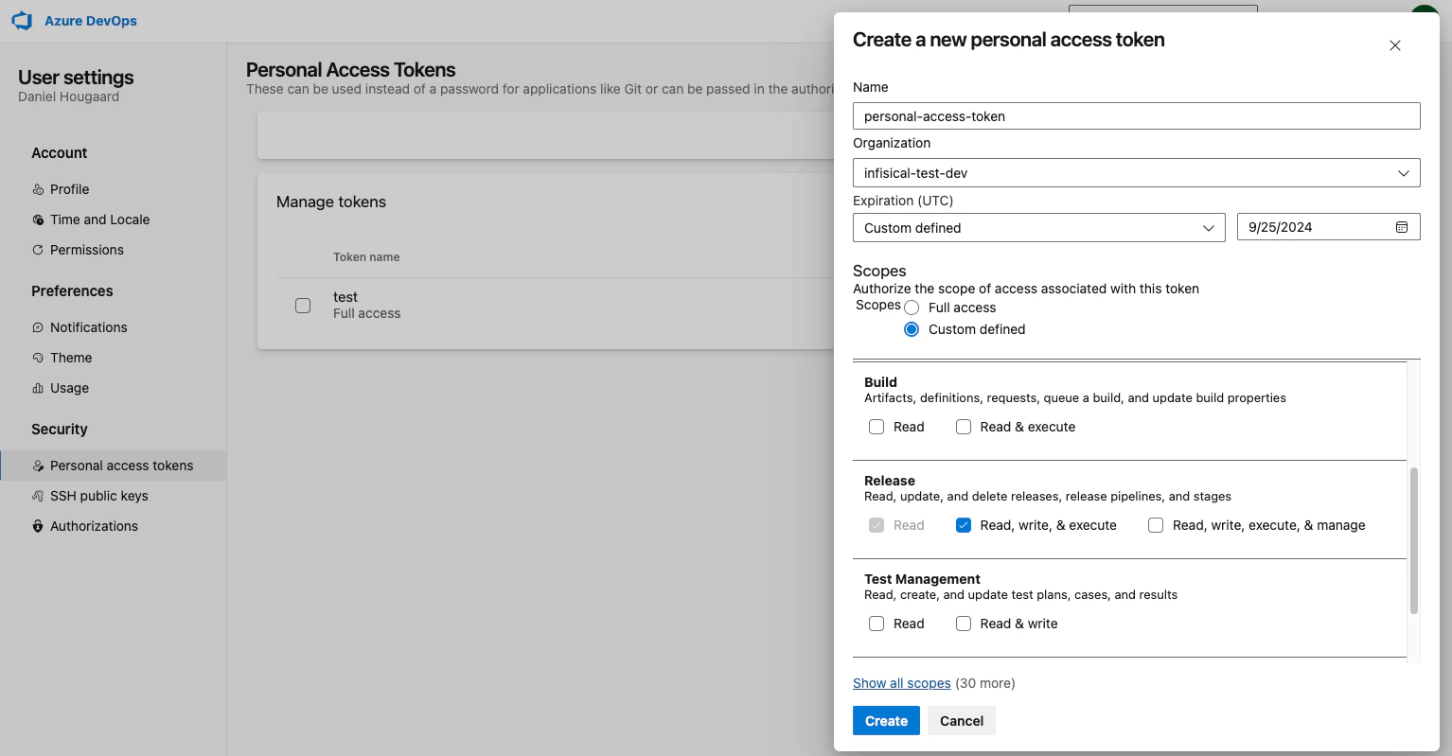Image resolution: width=1452 pixels, height=756 pixels.
Task: Click the Authorizations lock icon
Action: [x=38, y=526]
